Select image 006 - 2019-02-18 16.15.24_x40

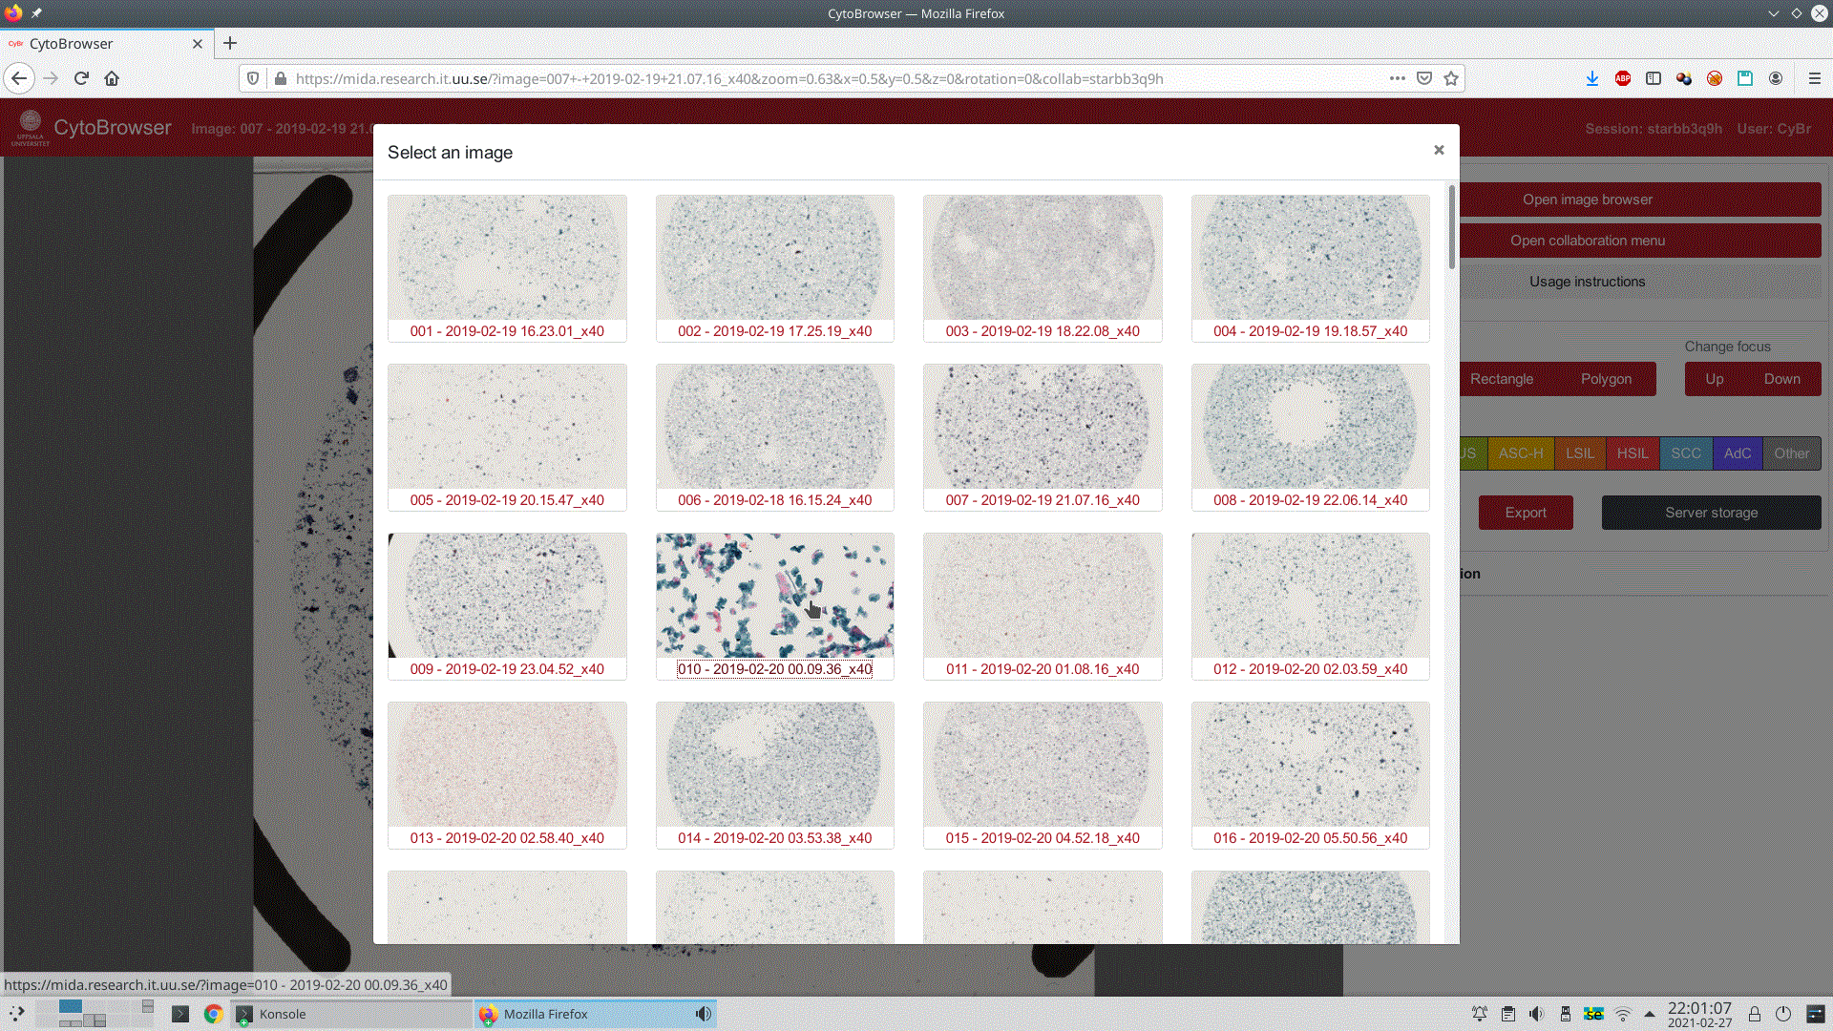pos(775,437)
